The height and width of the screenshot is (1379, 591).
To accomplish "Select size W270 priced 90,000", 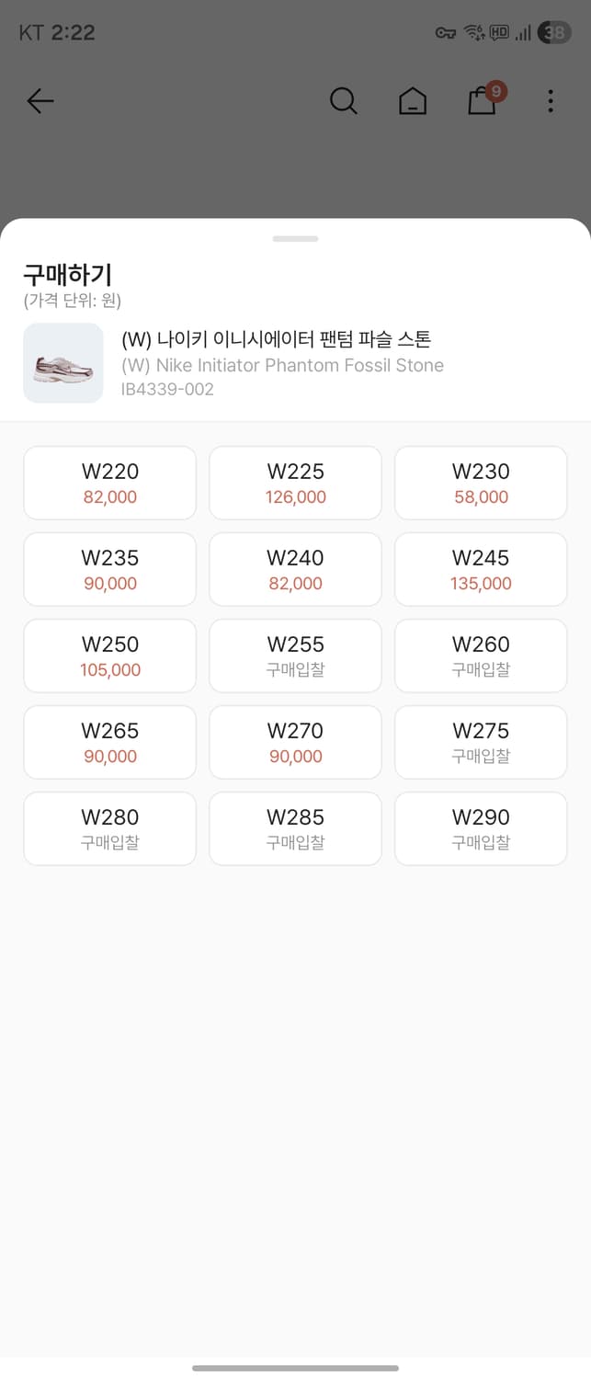I will pyautogui.click(x=294, y=742).
